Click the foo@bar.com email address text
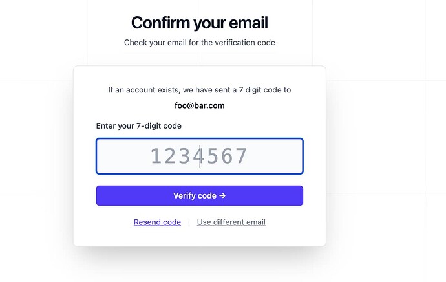This screenshot has width=446, height=282. pyautogui.click(x=200, y=106)
